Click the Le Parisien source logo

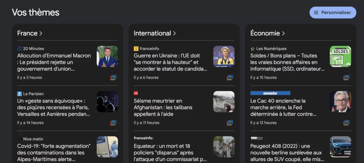(20, 94)
